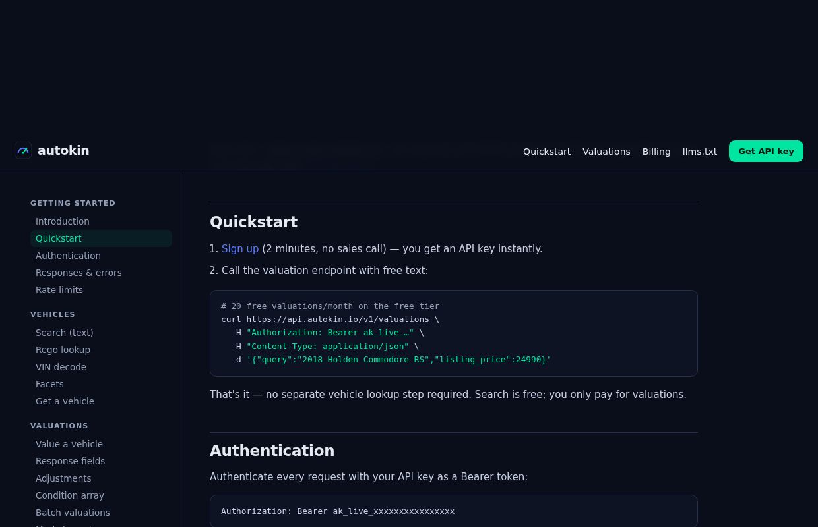This screenshot has width=818, height=527.
Task: Open Valuations in the top navigation
Action: 606,152
